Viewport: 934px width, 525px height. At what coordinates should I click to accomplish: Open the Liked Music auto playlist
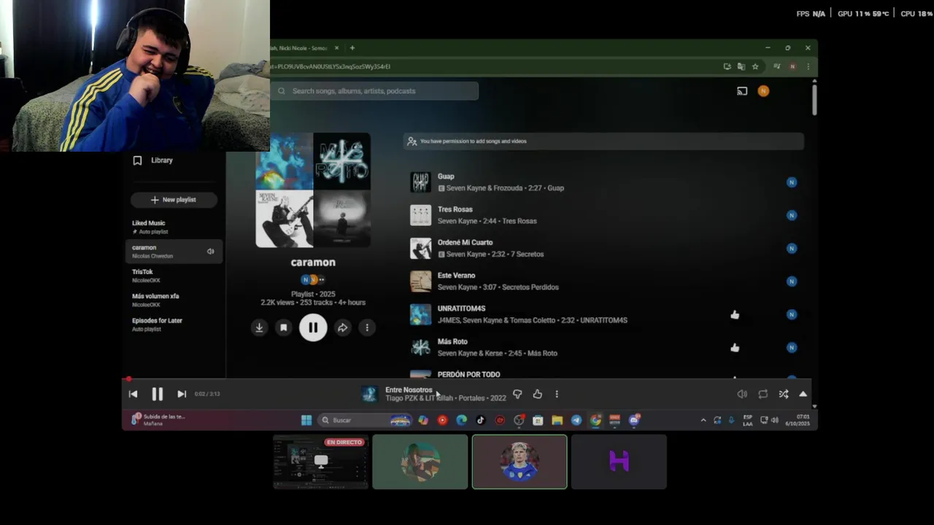(x=174, y=227)
